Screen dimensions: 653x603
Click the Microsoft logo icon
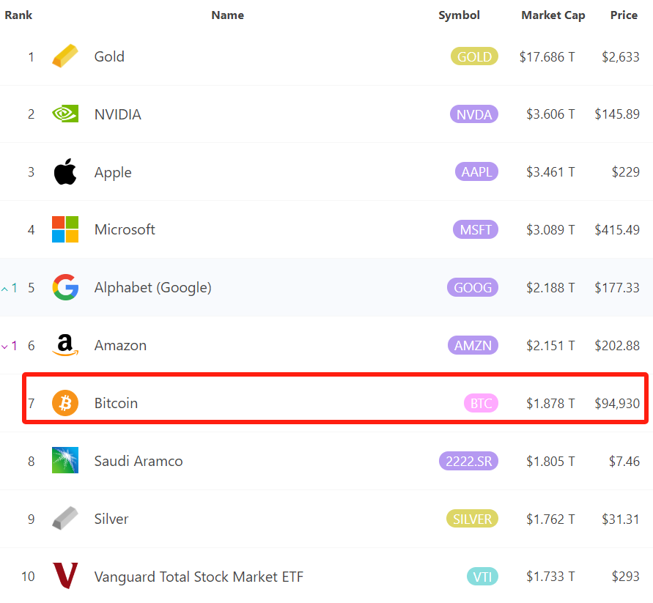(65, 229)
